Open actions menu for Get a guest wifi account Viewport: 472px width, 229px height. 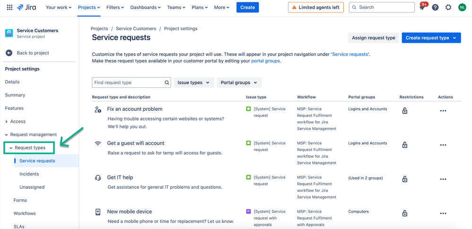tap(443, 145)
